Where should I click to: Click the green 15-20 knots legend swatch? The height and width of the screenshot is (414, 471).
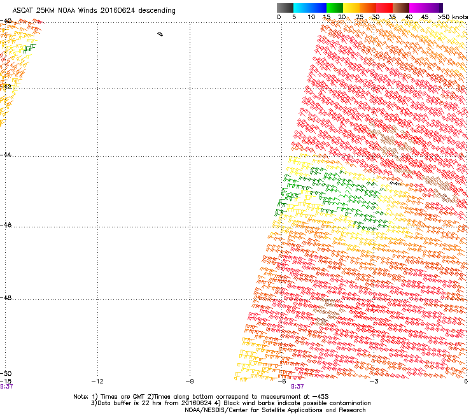[x=335, y=8]
